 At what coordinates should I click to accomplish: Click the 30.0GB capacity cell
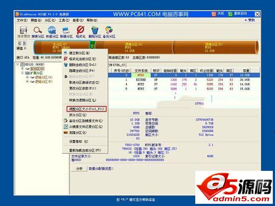coord(245,80)
